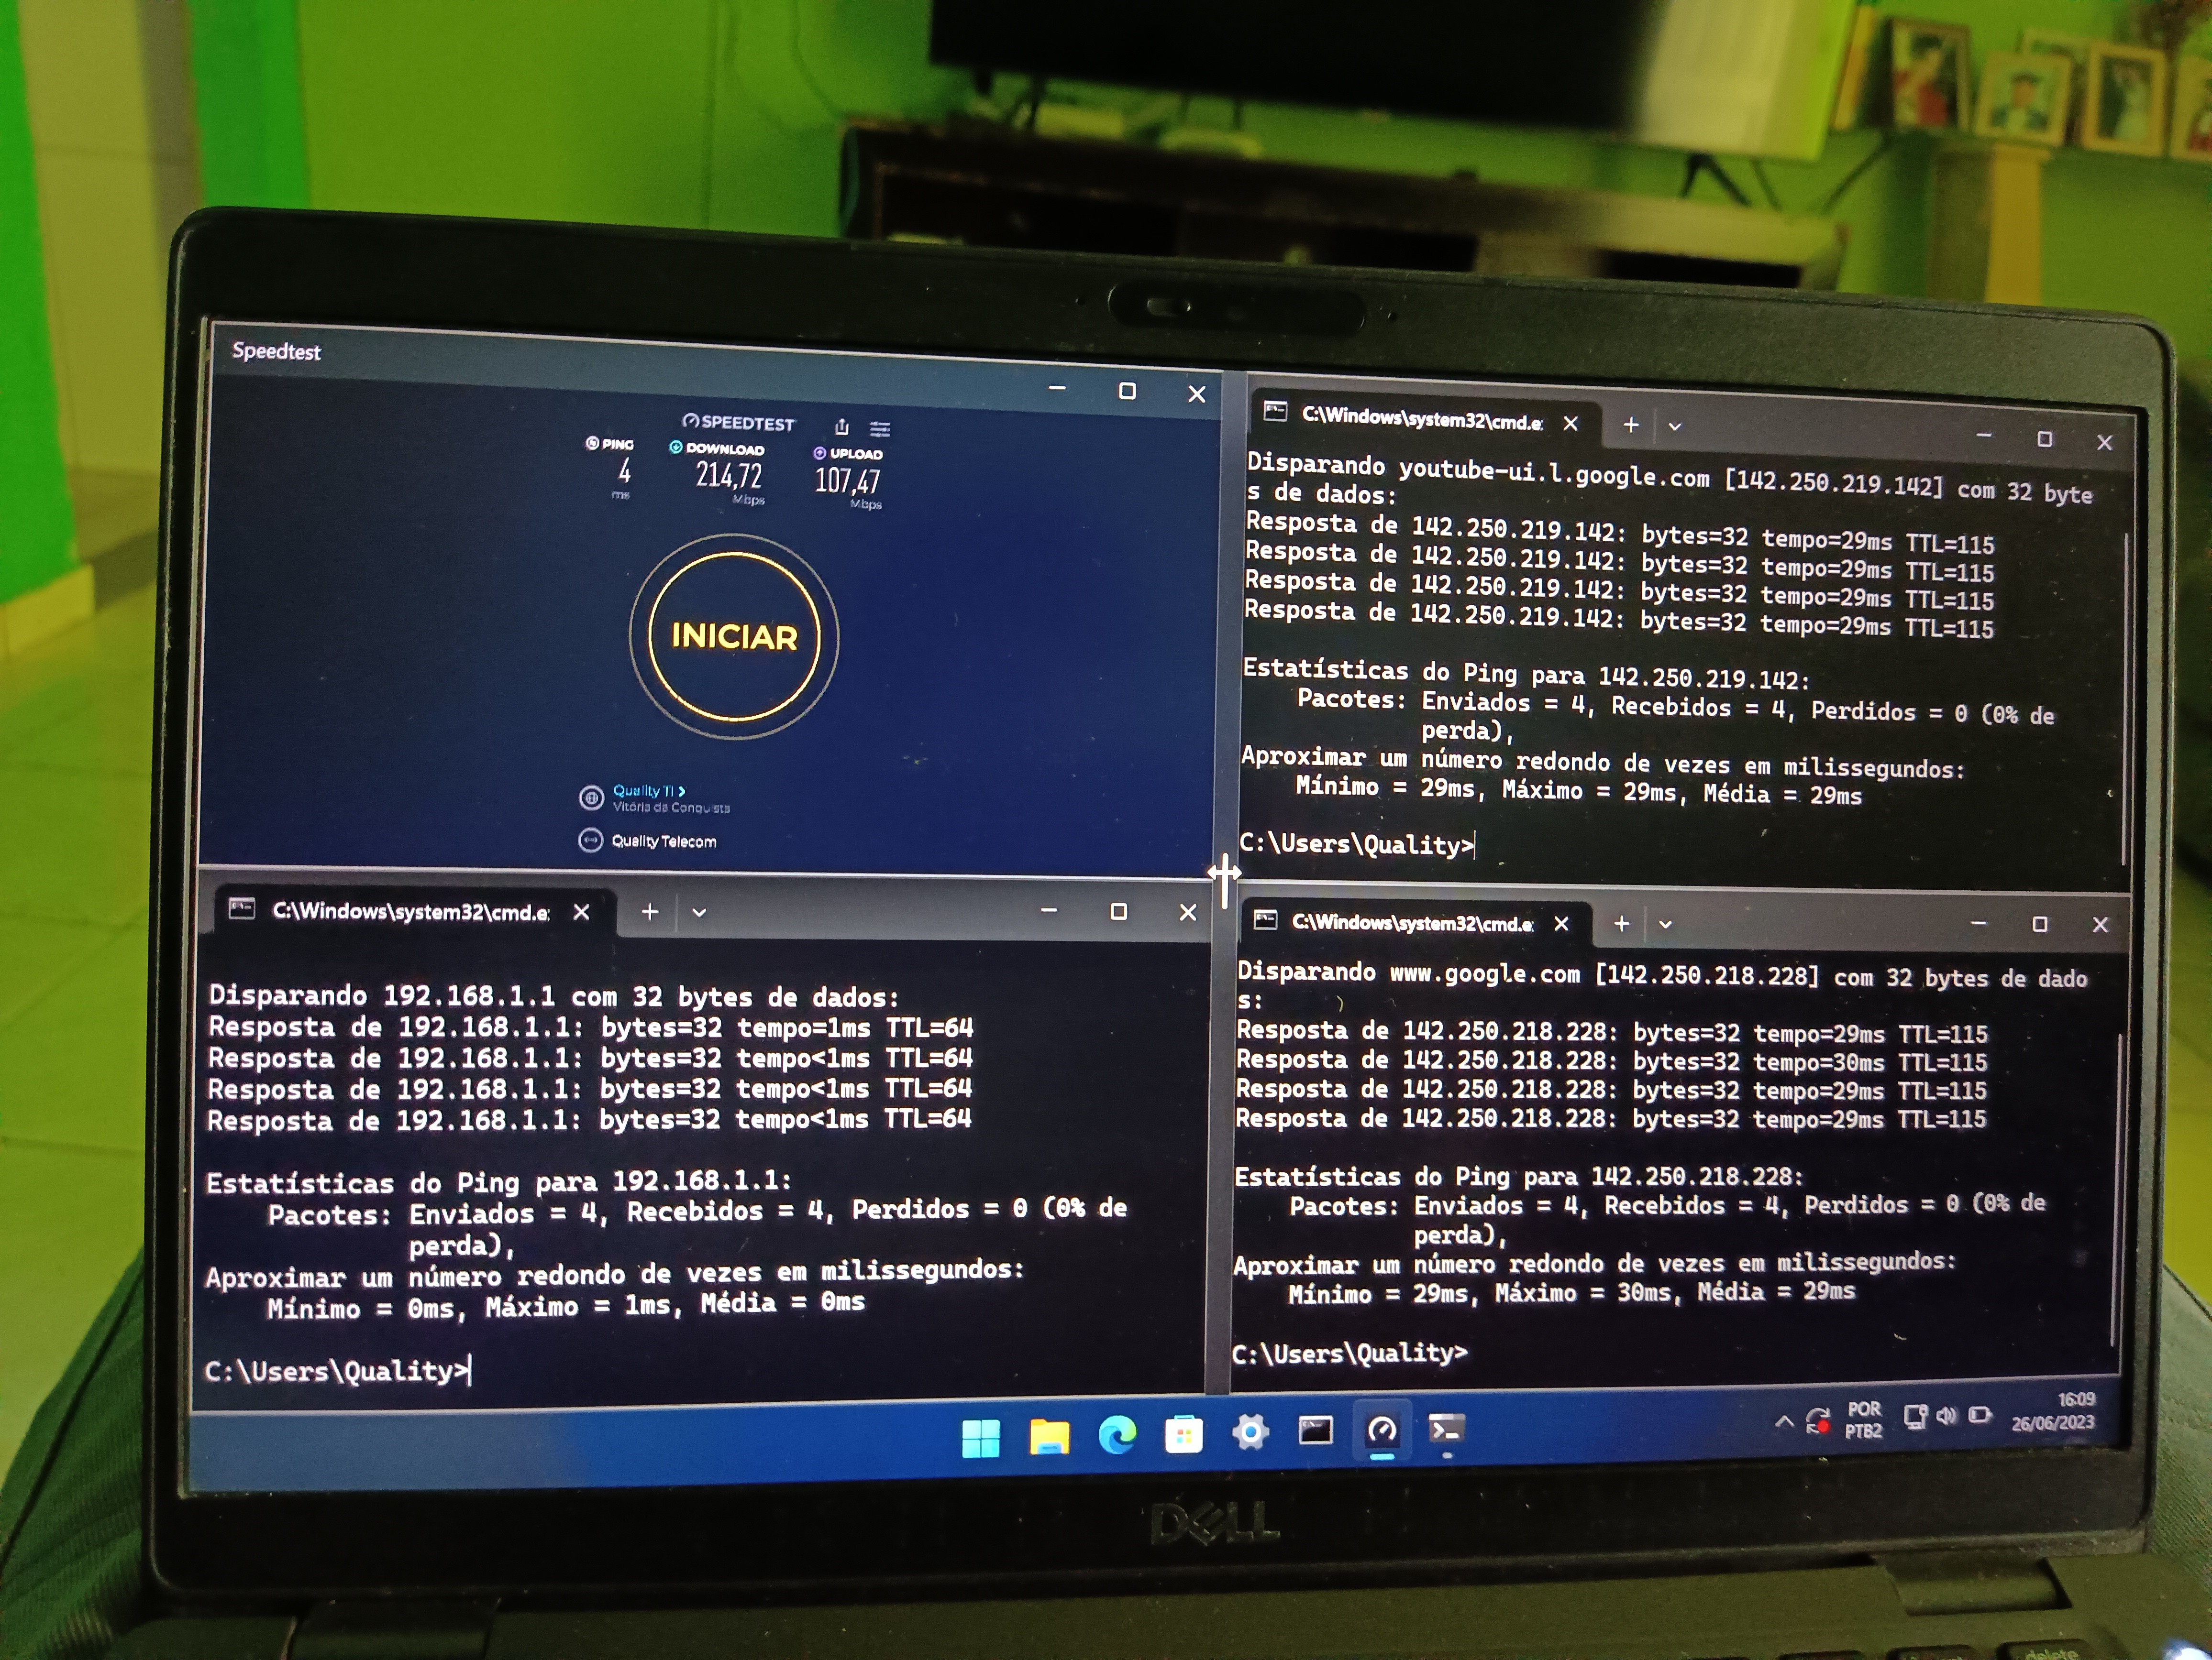Open tab dropdown in www.google.com ping terminal
This screenshot has width=2212, height=1660.
point(1665,925)
